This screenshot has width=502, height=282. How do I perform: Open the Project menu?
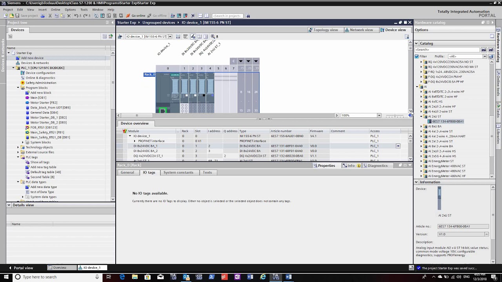pyautogui.click(x=8, y=9)
